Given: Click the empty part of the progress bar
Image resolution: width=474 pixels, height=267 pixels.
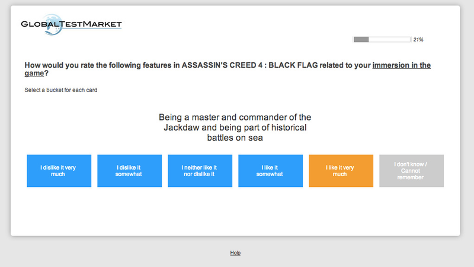Looking at the screenshot, I should pyautogui.click(x=389, y=39).
